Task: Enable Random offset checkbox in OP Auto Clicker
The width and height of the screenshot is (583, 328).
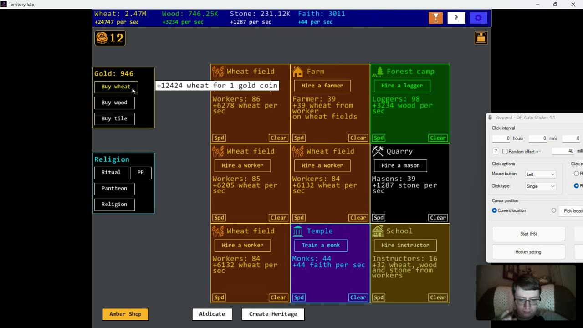Action: [x=505, y=151]
